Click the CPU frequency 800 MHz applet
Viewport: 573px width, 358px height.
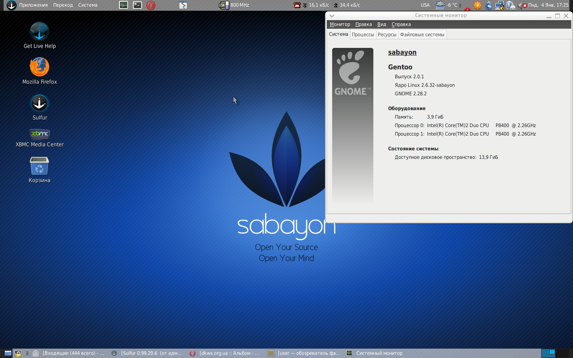(234, 5)
